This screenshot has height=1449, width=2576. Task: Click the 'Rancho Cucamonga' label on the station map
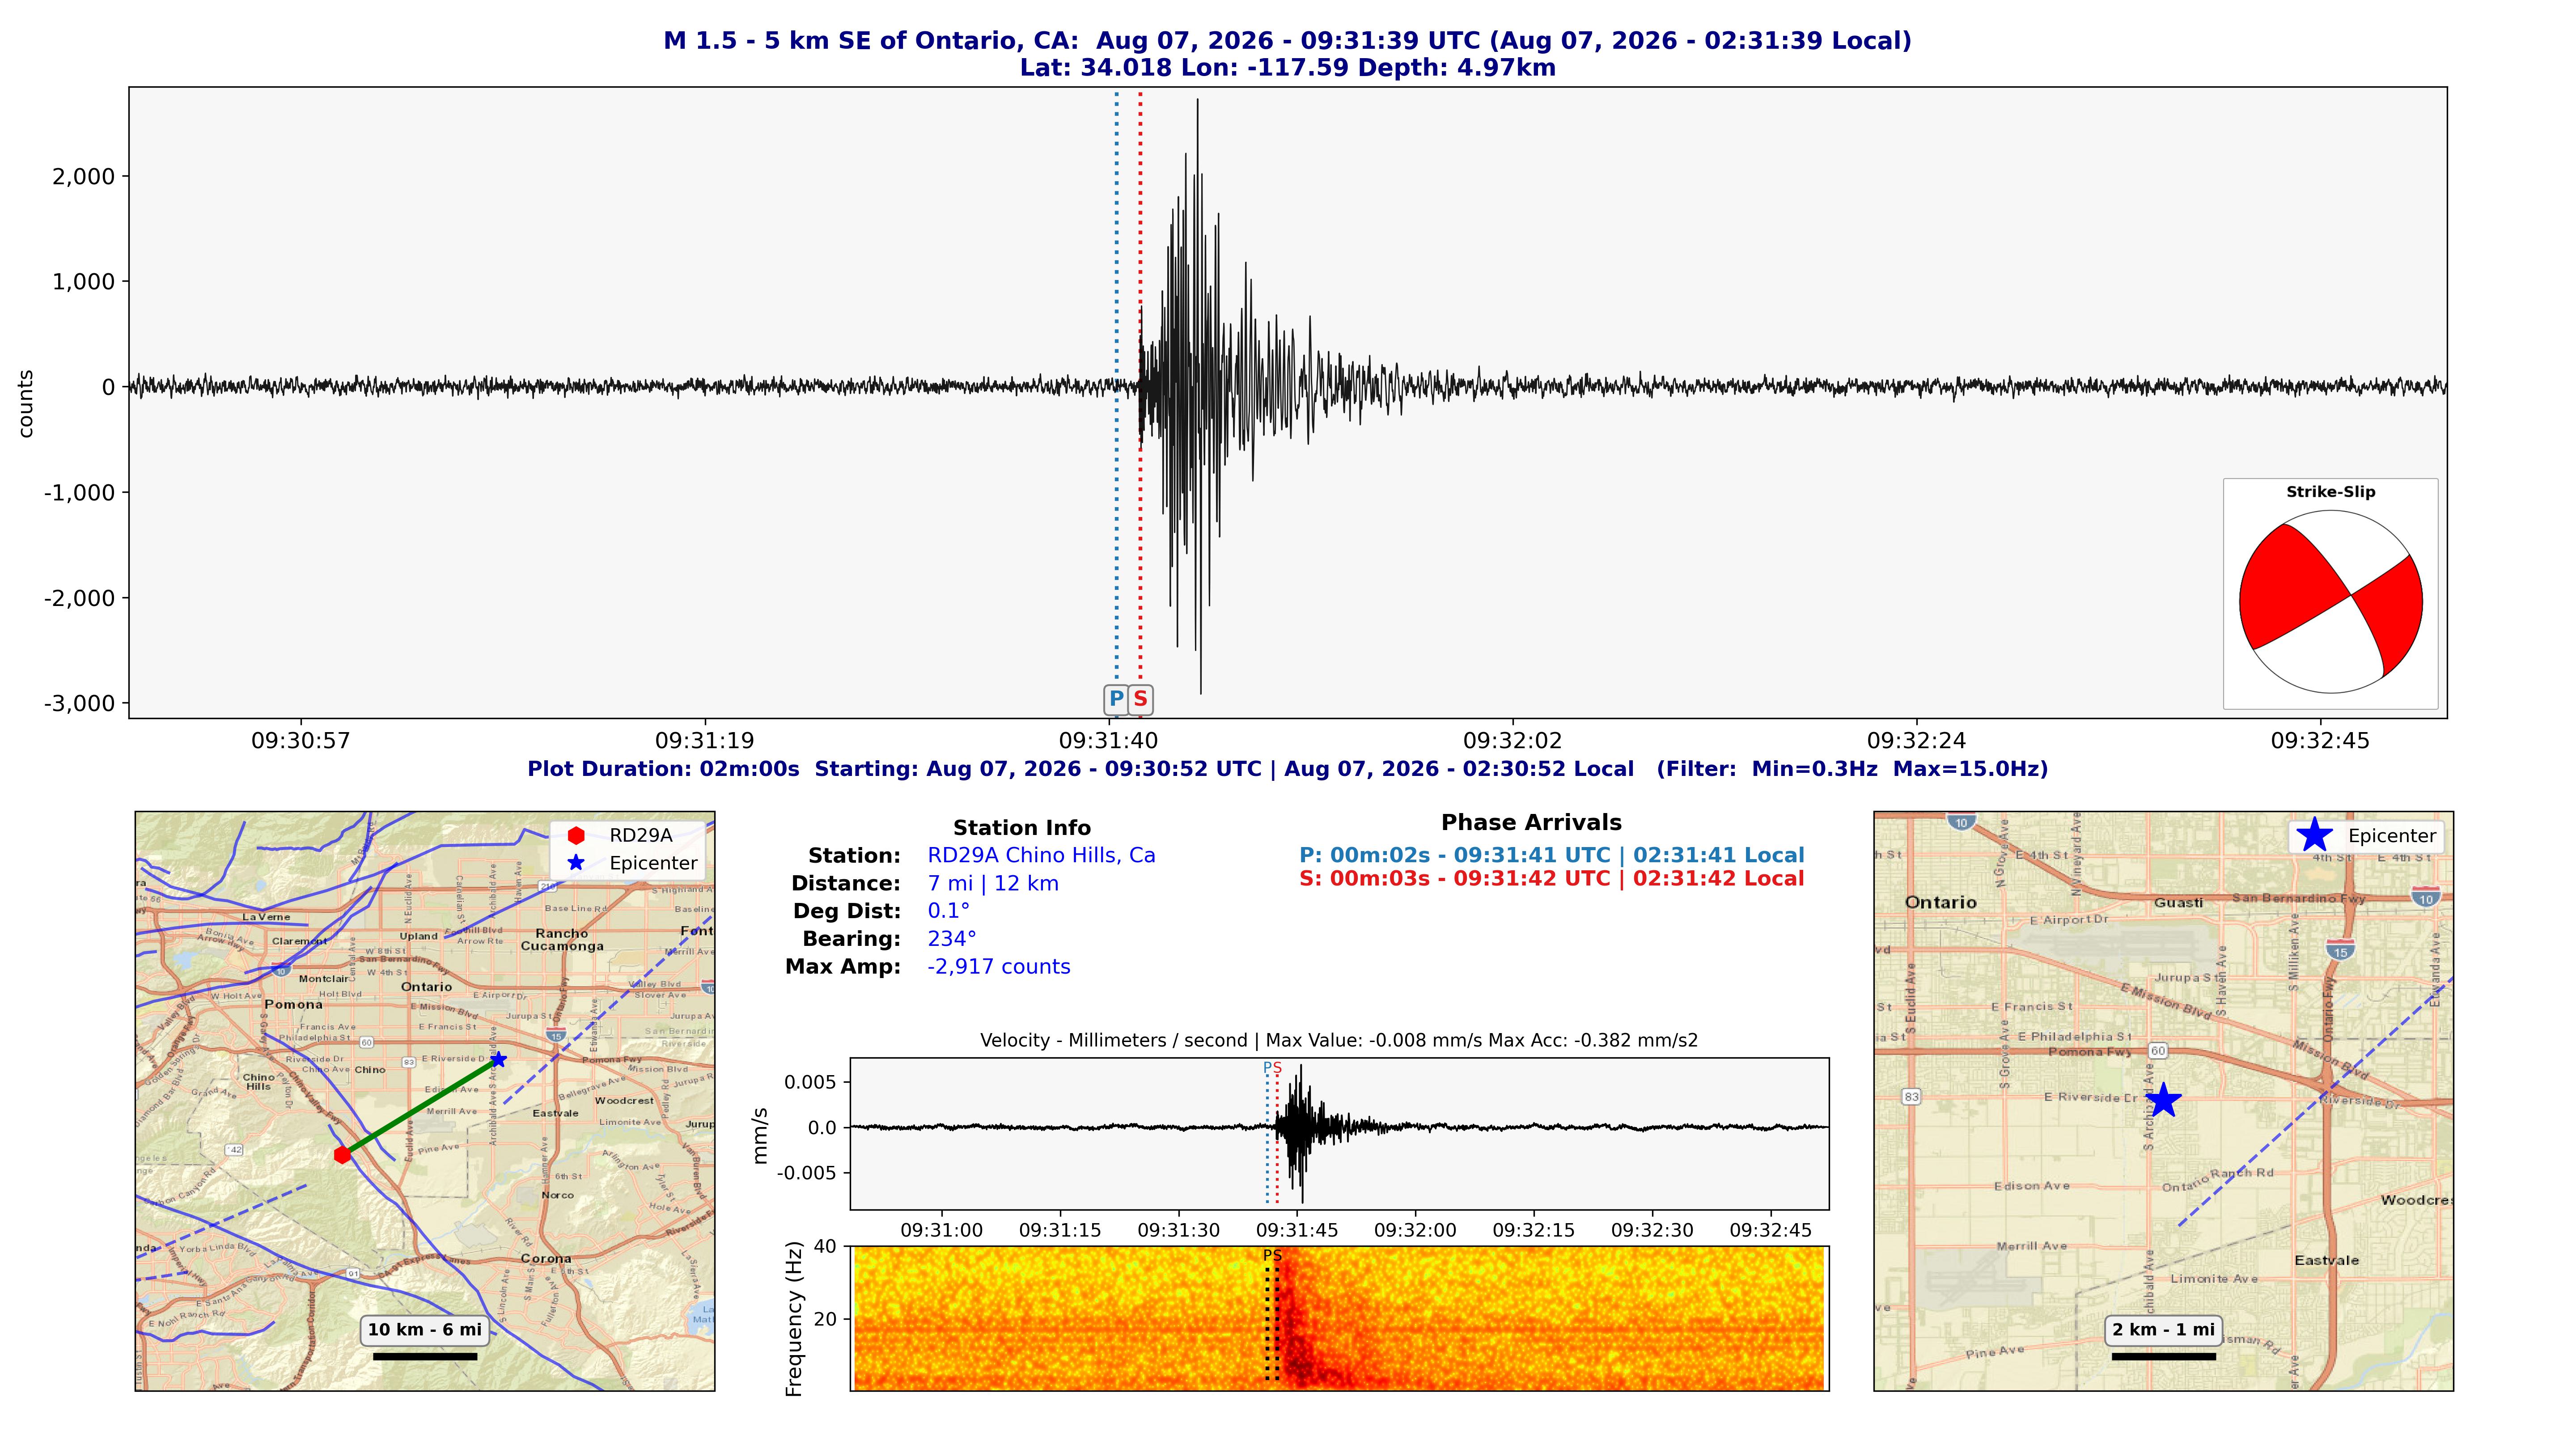tap(562, 940)
